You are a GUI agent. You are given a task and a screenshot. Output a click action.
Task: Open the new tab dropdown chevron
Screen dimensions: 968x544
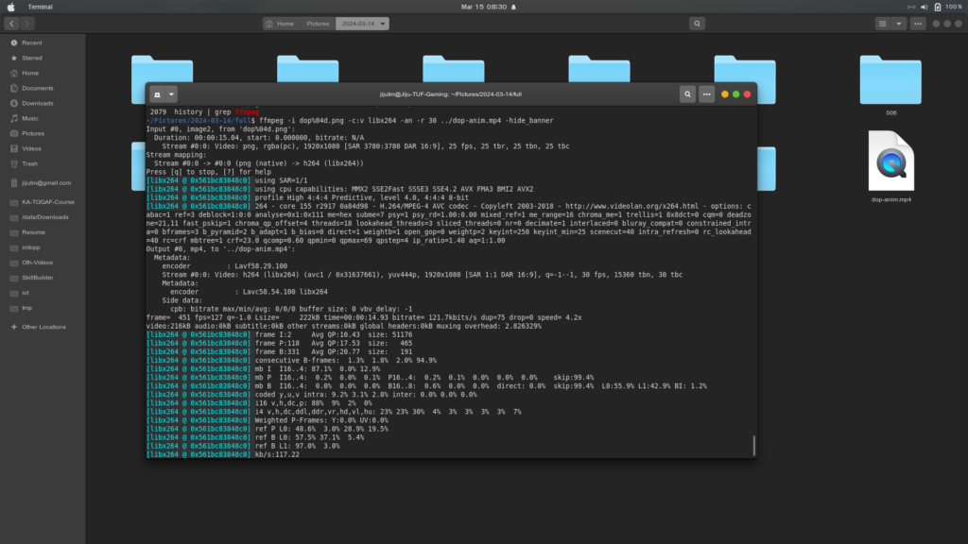point(169,94)
